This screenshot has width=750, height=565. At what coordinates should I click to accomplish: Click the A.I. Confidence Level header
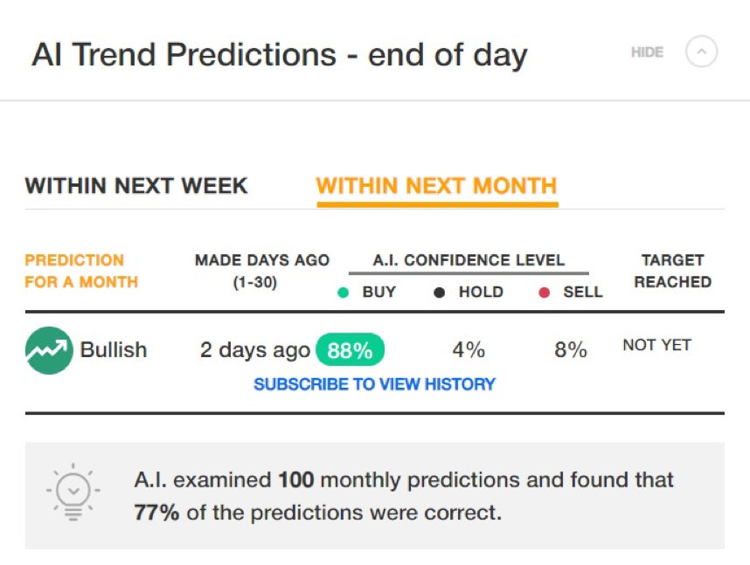point(469,260)
